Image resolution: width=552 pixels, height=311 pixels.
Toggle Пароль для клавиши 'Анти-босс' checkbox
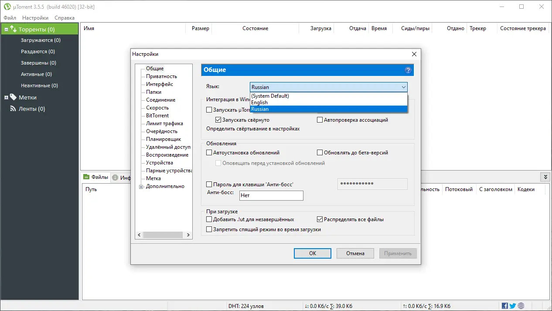[x=209, y=185]
